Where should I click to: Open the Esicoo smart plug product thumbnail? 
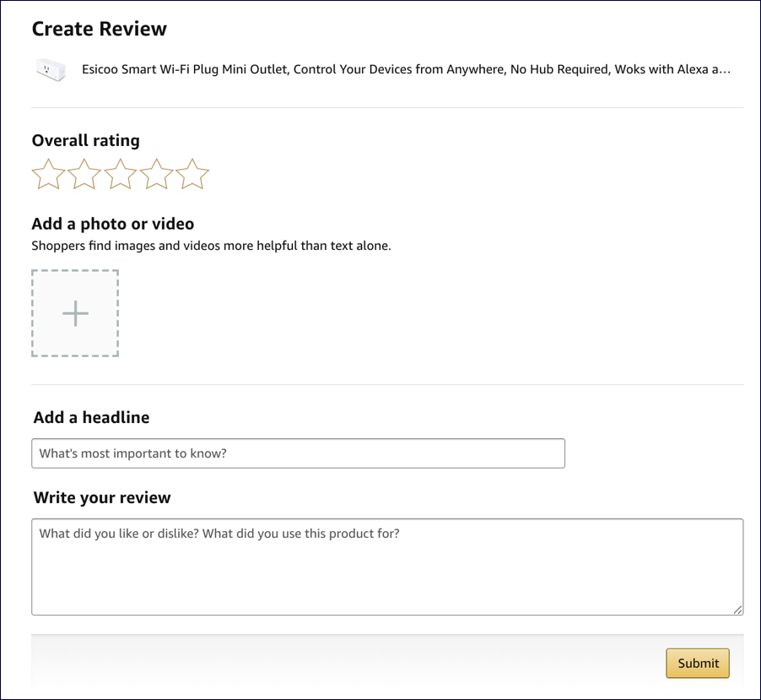[51, 70]
